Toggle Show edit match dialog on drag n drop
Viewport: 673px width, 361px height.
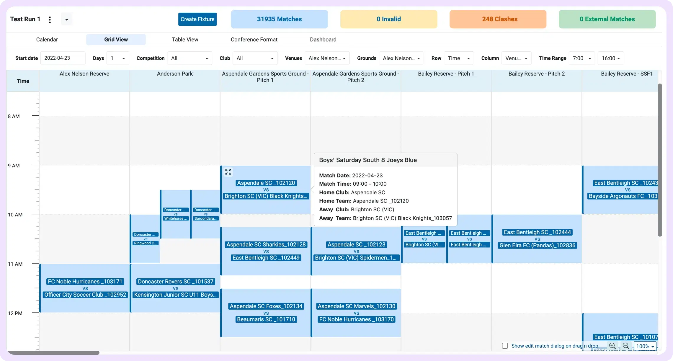505,346
